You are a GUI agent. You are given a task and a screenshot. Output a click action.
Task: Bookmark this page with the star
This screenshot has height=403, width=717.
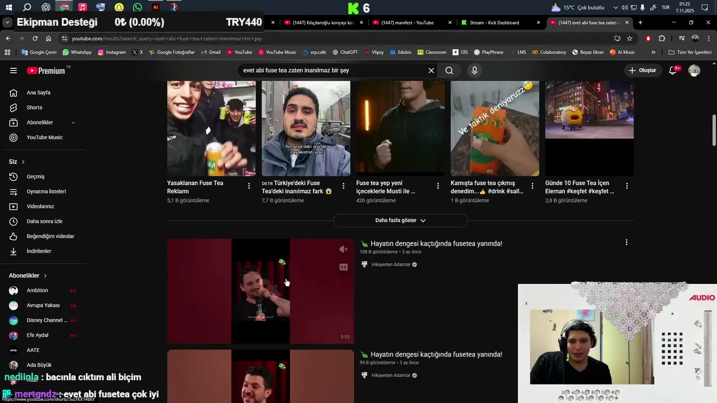pos(630,39)
